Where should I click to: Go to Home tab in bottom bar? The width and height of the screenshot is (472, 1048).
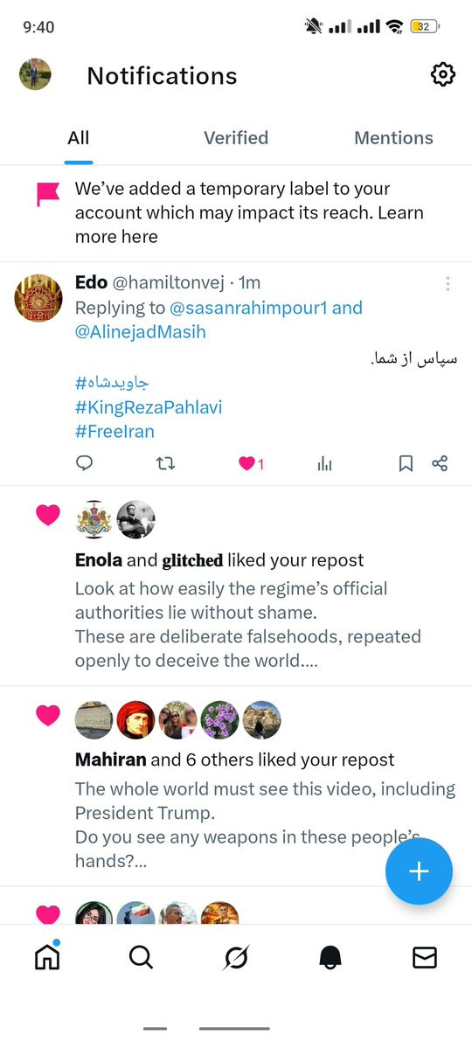pyautogui.click(x=47, y=957)
